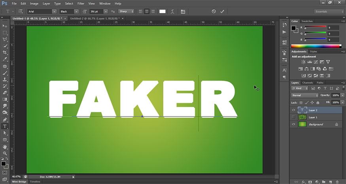Show Layer 1 by toggling visibility box
The height and width of the screenshot is (184, 346).
tap(293, 118)
